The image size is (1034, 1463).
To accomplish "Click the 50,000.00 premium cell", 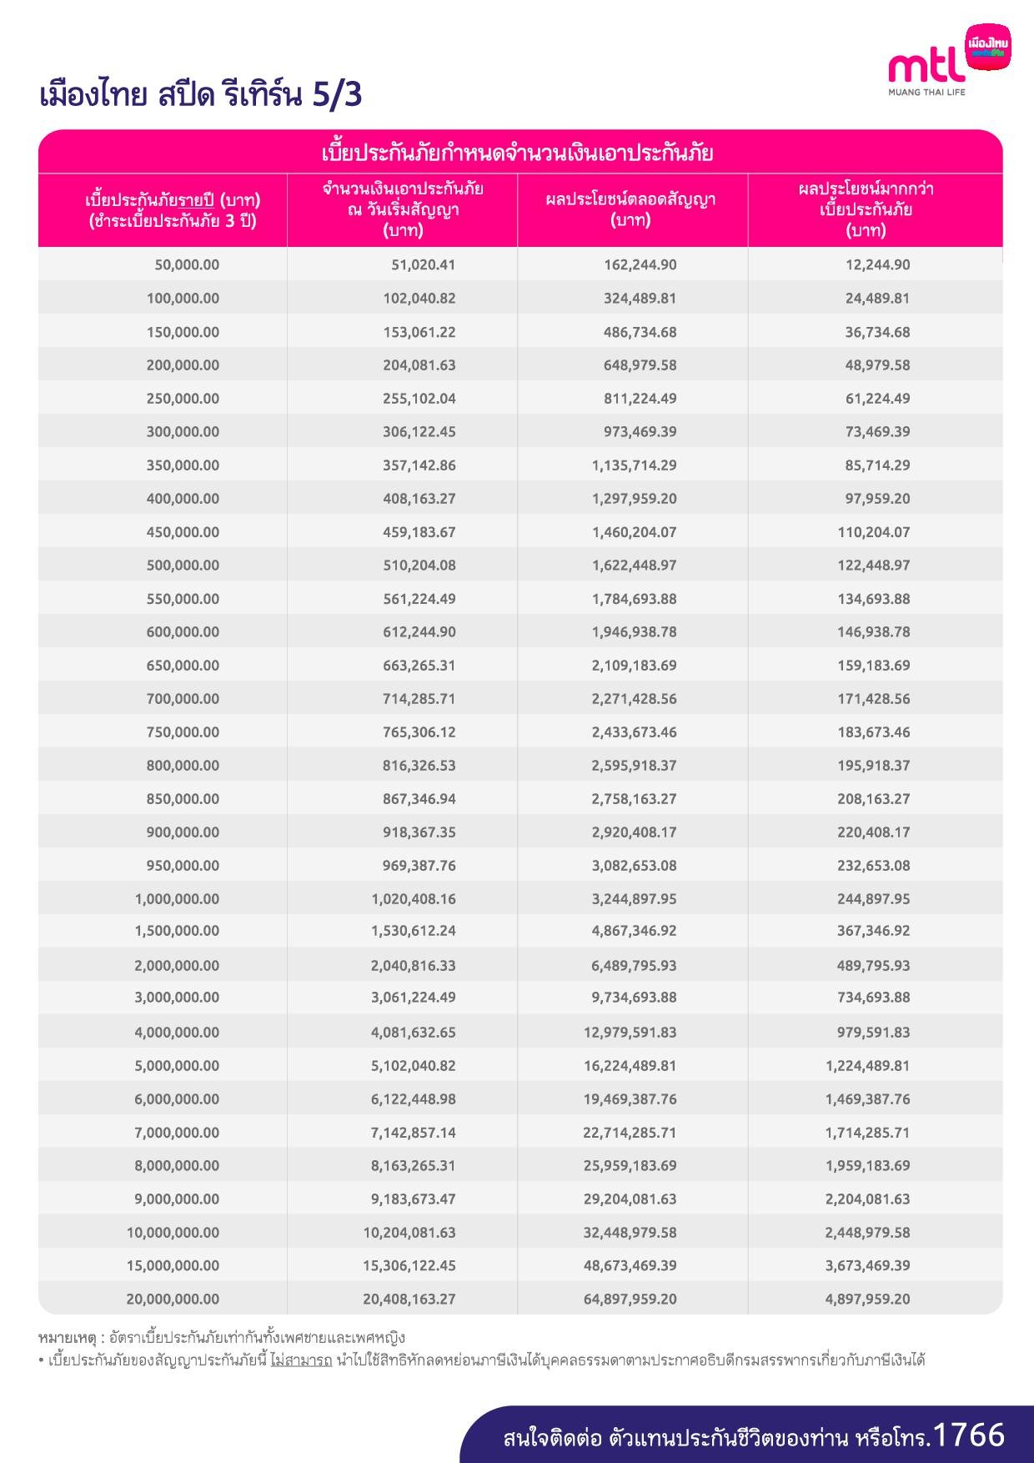I will tap(187, 265).
